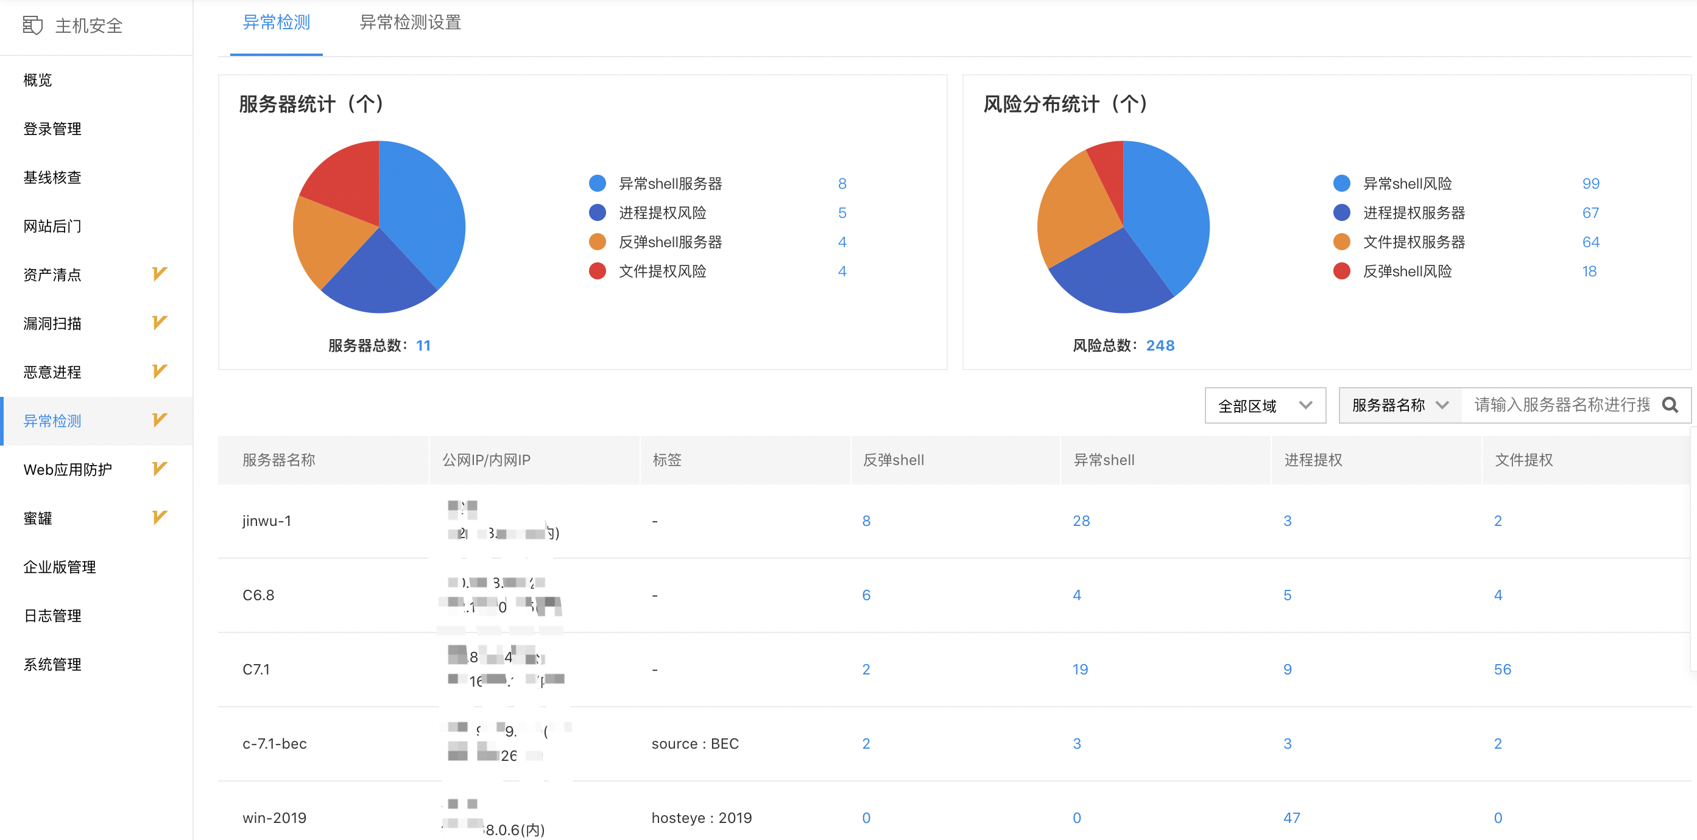The height and width of the screenshot is (840, 1697).
Task: Open C6.8 进程提权 count 5
Action: pyautogui.click(x=1287, y=595)
